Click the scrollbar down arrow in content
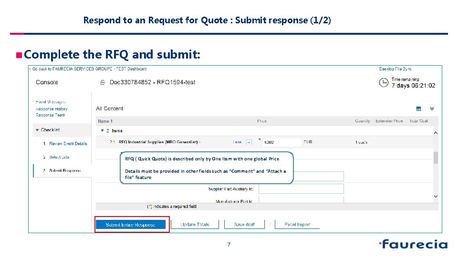The image size is (458, 257). (436, 197)
